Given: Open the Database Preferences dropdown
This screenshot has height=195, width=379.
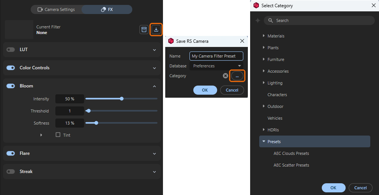Looking at the screenshot, I should [x=216, y=66].
